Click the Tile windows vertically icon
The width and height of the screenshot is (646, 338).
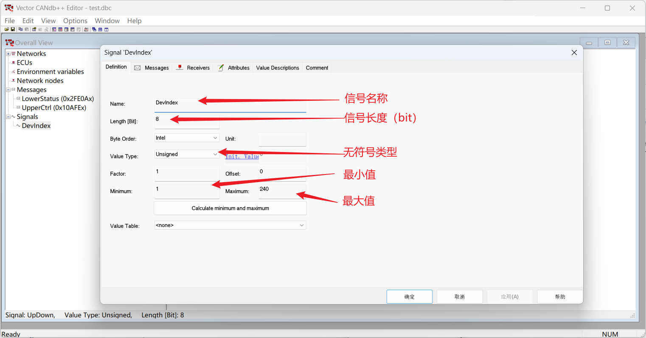pyautogui.click(x=106, y=30)
